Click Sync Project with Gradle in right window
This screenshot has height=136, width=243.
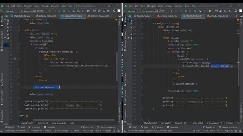[221, 11]
